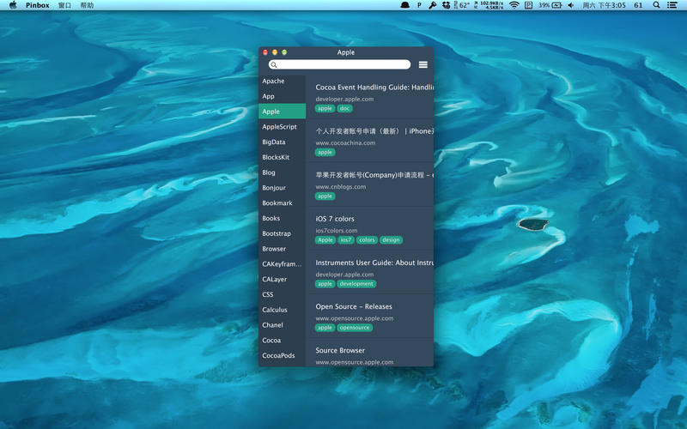Click the key icon in menu bar
This screenshot has height=429, width=687.
coord(433,5)
